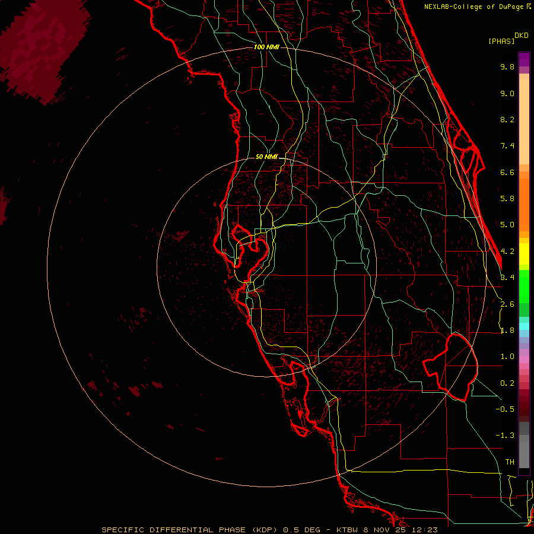This screenshot has height=534, width=534.
Task: Select the NEXLAB-College of DuPage credit text
Action: click(478, 7)
